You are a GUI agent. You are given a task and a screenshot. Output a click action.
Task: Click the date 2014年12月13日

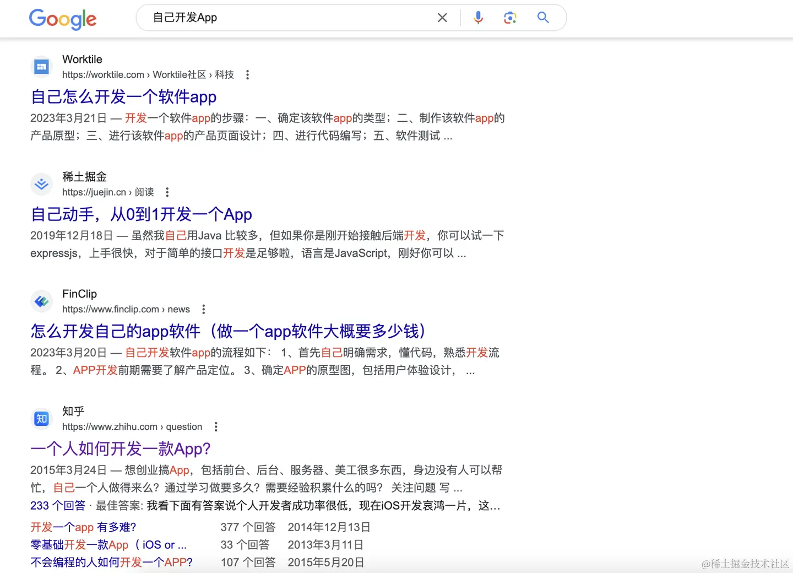(329, 527)
